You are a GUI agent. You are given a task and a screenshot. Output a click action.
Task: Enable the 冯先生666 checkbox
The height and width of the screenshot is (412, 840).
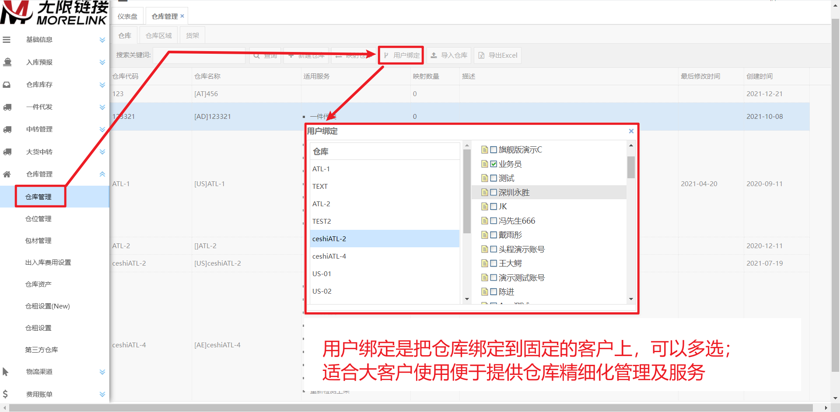coord(493,221)
